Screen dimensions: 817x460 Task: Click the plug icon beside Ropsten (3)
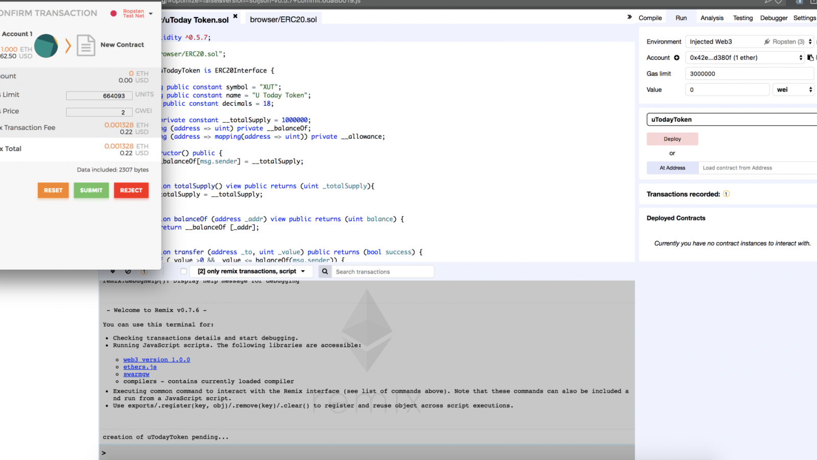[x=767, y=42]
